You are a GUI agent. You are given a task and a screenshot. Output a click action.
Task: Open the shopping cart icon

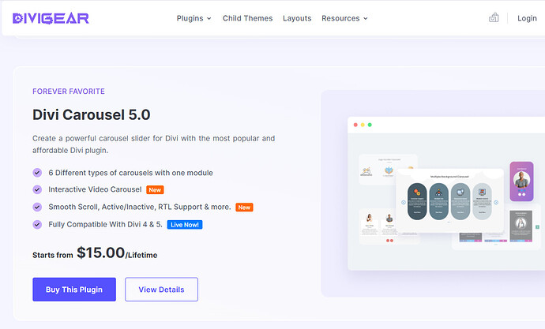coord(494,17)
